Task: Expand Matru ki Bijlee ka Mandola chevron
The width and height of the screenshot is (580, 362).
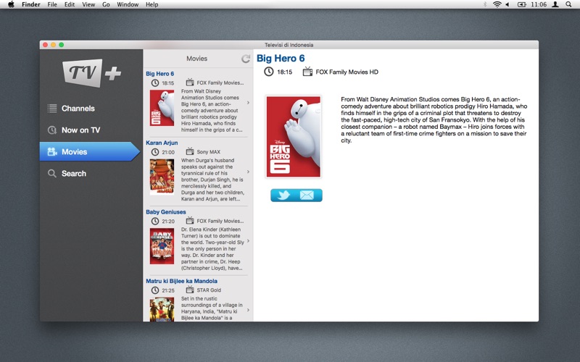Action: (248, 310)
